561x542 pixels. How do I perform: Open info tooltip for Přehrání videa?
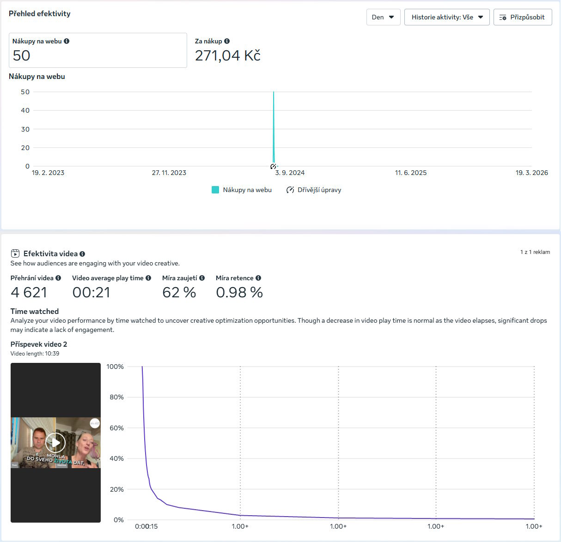(59, 277)
